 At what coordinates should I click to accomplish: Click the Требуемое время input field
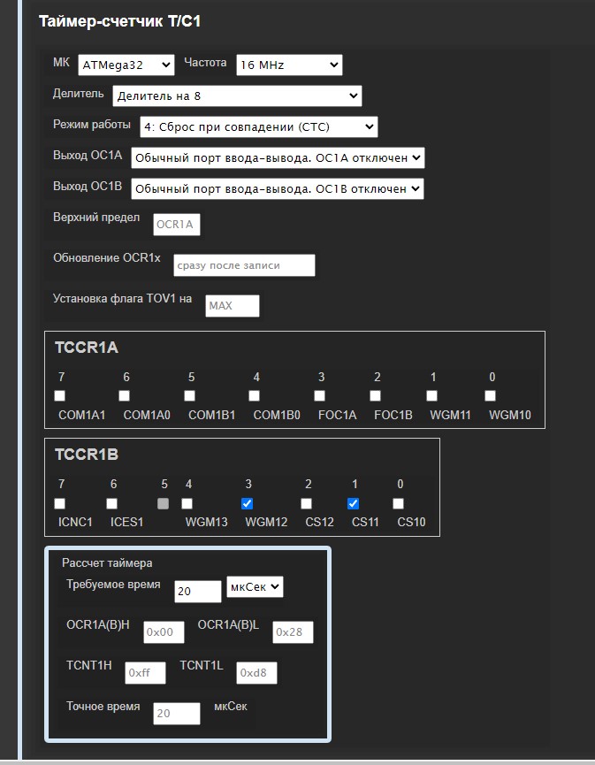[x=198, y=592]
